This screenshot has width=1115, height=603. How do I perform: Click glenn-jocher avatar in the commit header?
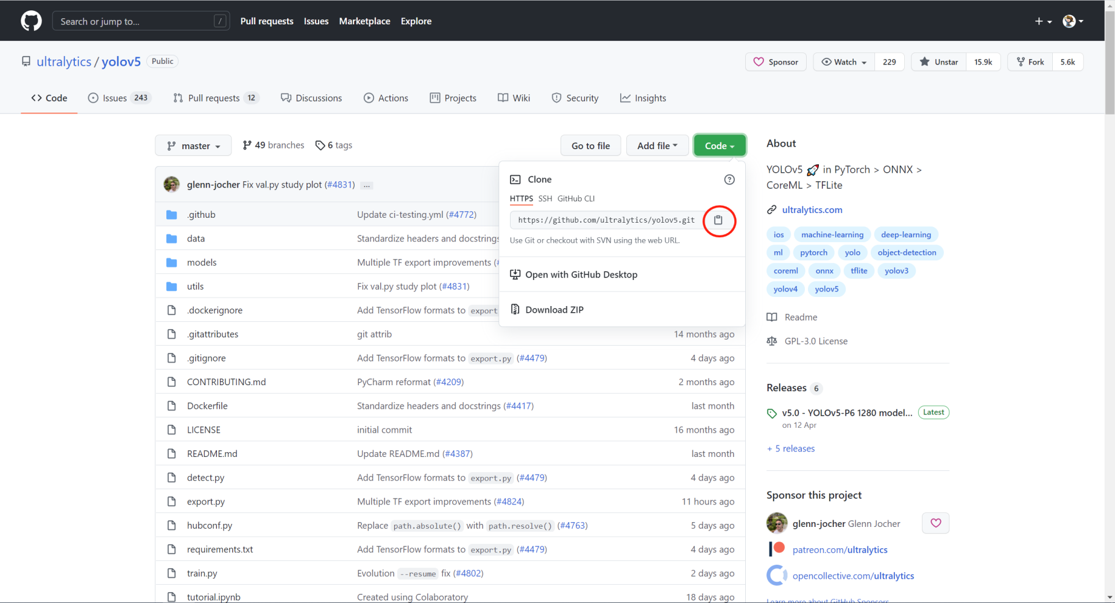[x=172, y=184]
